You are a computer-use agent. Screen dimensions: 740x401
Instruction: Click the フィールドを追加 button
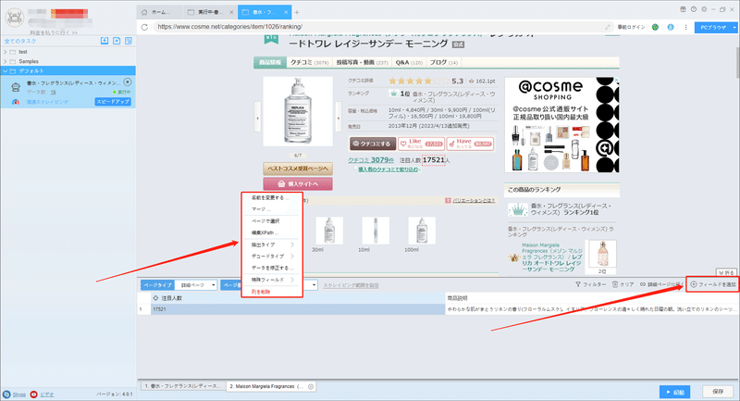pos(712,284)
